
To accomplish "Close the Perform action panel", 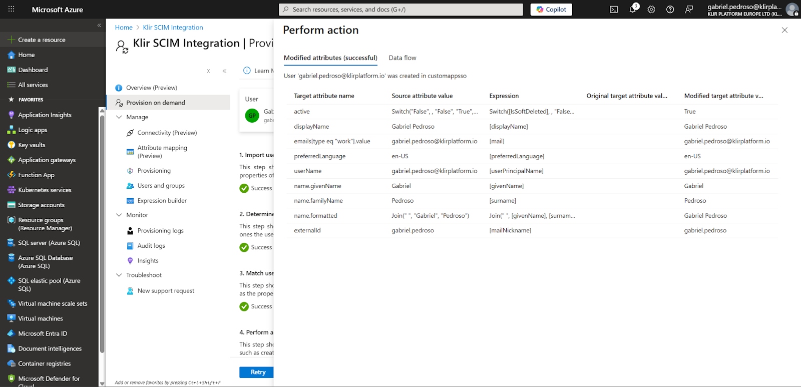I will (x=784, y=30).
